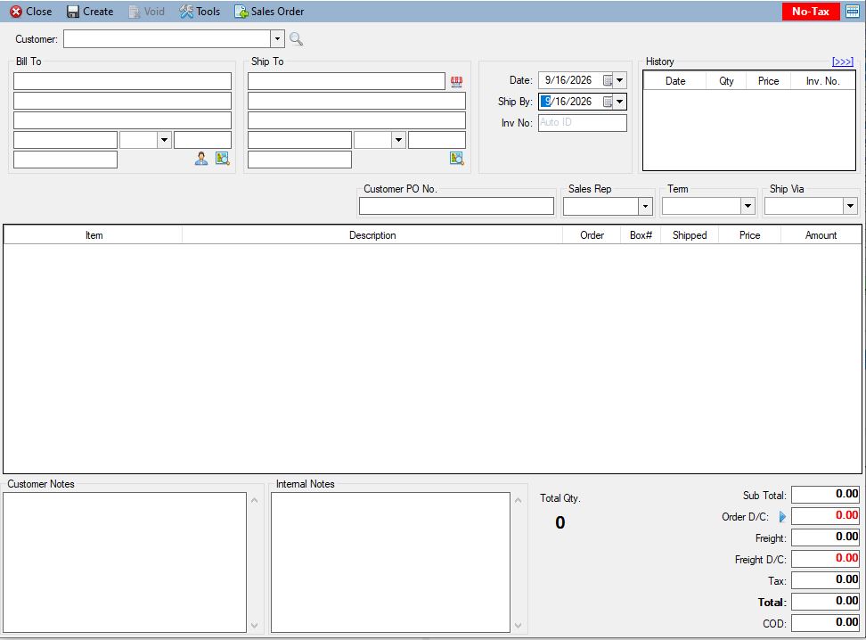Click the first Ship To address line
Viewport: 866px width, 640px height.
tap(347, 81)
